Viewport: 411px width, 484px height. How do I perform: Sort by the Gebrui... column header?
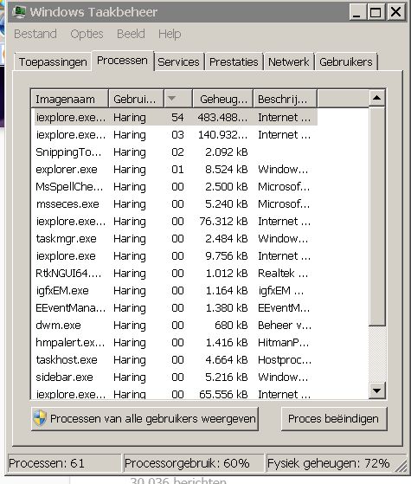(136, 99)
